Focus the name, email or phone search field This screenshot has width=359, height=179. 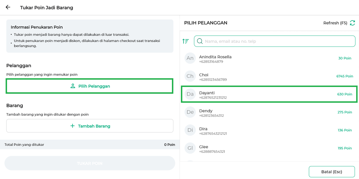[278, 41]
